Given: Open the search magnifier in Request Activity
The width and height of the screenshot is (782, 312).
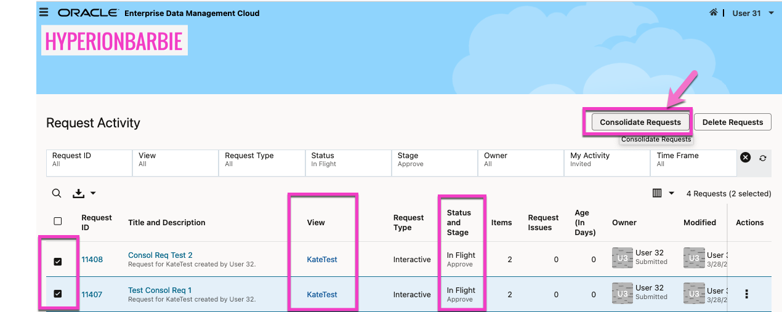Looking at the screenshot, I should pos(57,193).
